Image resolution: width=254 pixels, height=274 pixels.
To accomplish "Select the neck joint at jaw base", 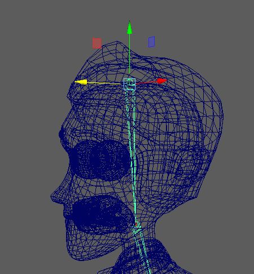I will [136, 225].
